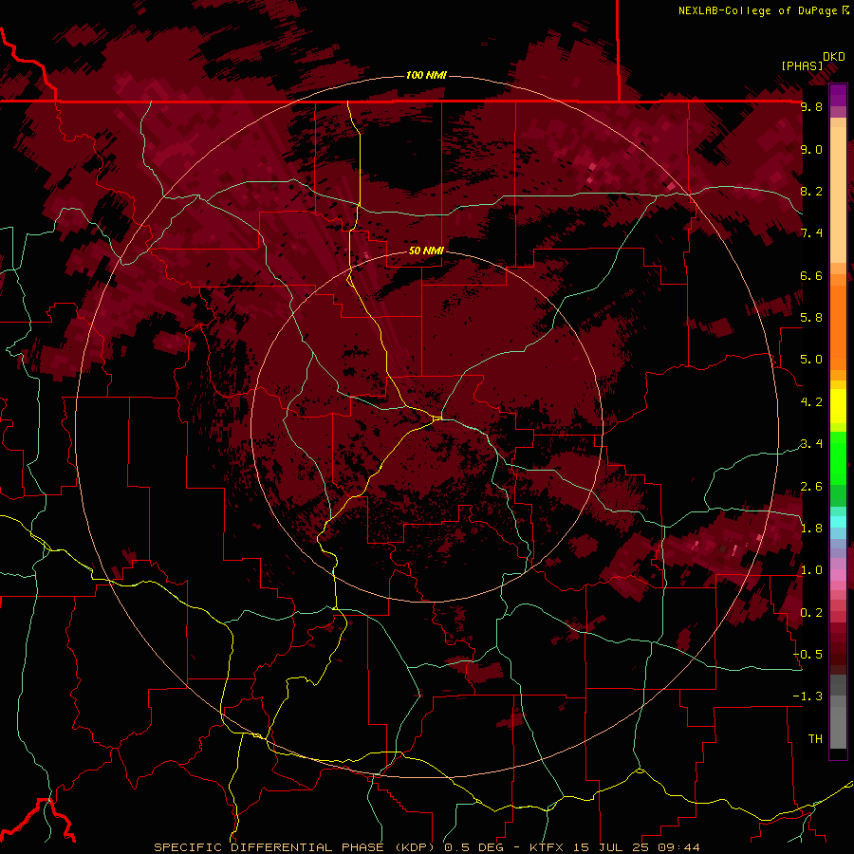This screenshot has width=854, height=854.
Task: Pick the yellow segment of the color bar
Action: pos(838,406)
